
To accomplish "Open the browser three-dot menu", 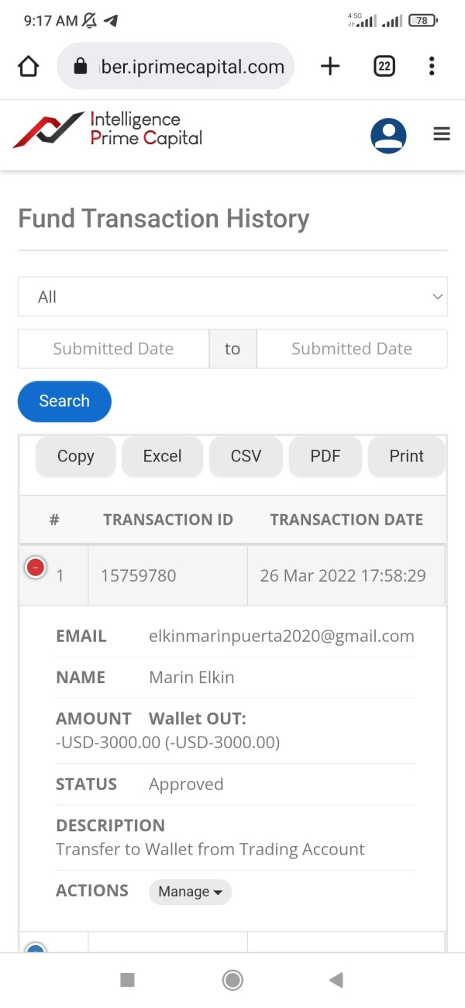I will click(432, 67).
